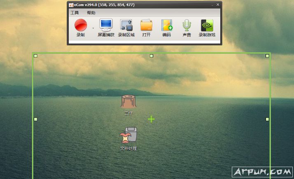Select the 工作 tree stump desktop icon
The image size is (294, 179).
click(x=128, y=105)
